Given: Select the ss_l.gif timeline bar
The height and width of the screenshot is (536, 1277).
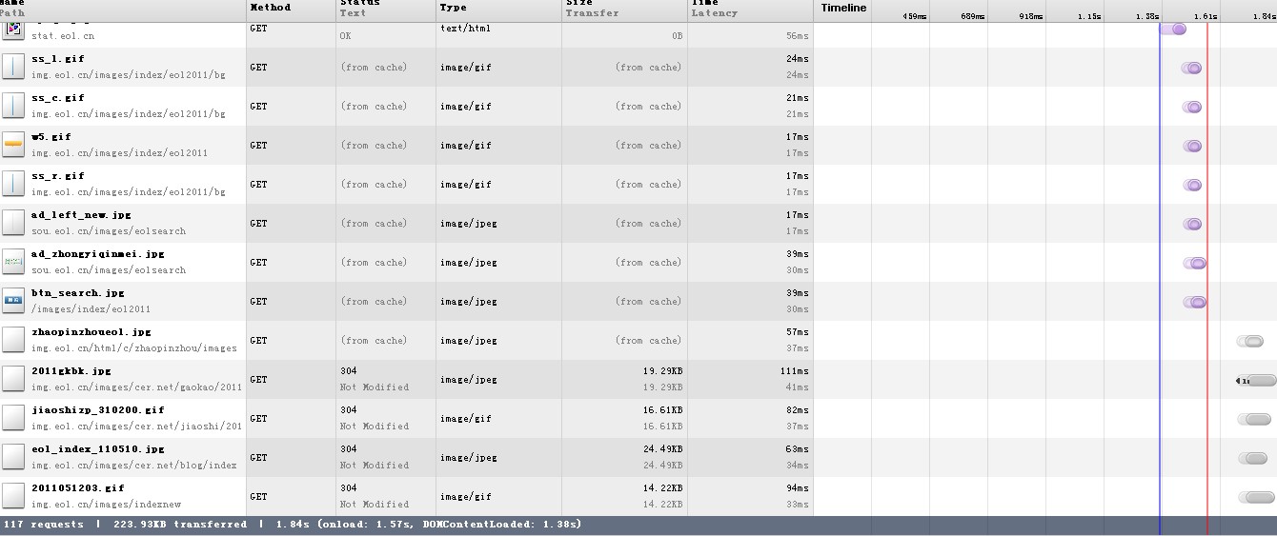Looking at the screenshot, I should (x=1191, y=68).
